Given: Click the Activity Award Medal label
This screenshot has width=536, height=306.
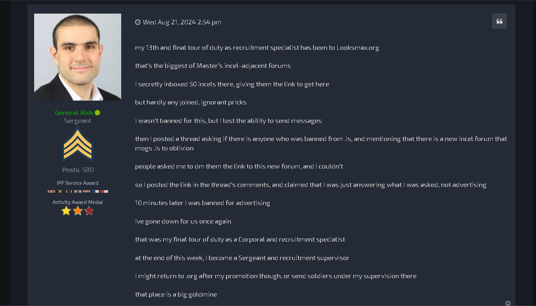Looking at the screenshot, I should click(x=78, y=202).
